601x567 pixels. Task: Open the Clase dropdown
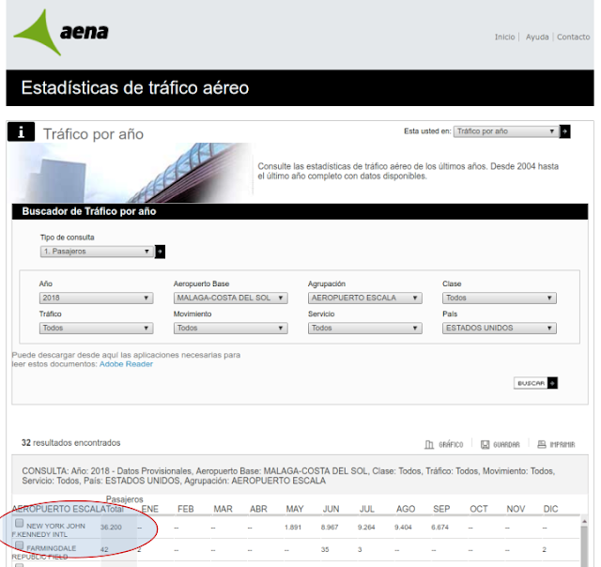tap(500, 299)
